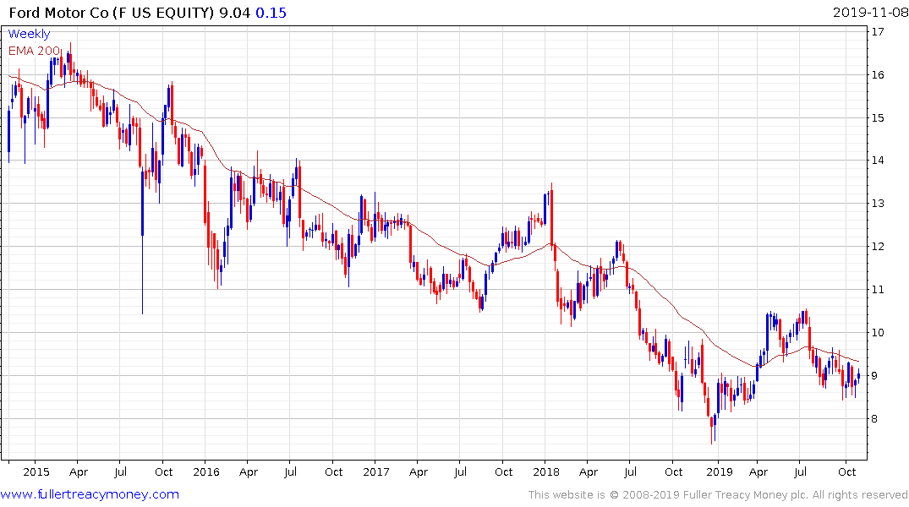This screenshot has width=909, height=507.
Task: Click the 14 price axis label
Action: (878, 161)
